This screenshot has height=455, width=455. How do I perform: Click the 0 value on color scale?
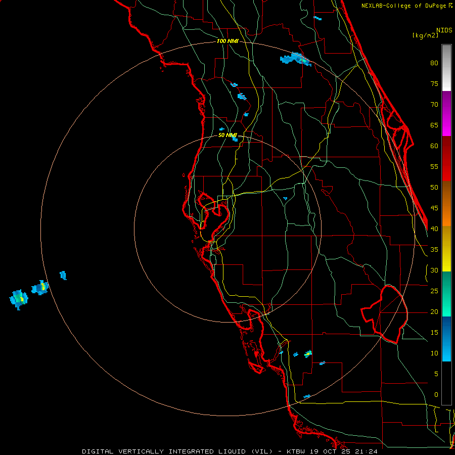(x=436, y=395)
